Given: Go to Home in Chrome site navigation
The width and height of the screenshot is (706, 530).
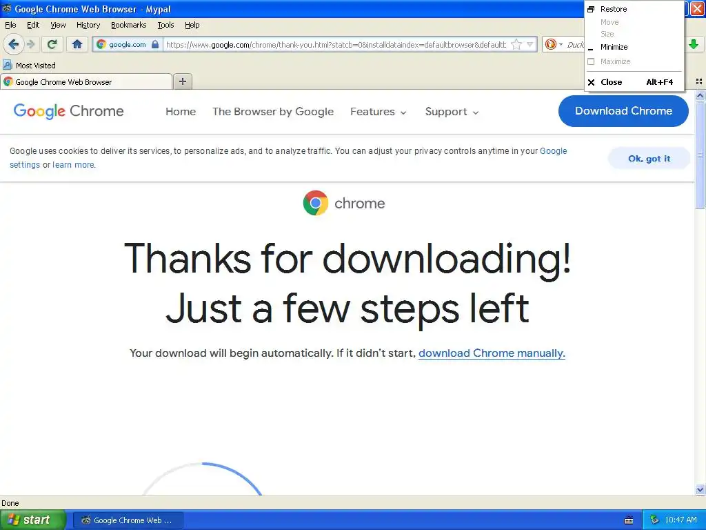Looking at the screenshot, I should point(181,112).
